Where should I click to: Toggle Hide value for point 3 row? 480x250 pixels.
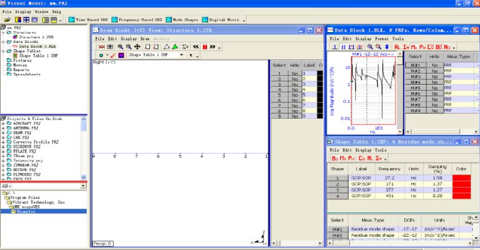coord(294,84)
